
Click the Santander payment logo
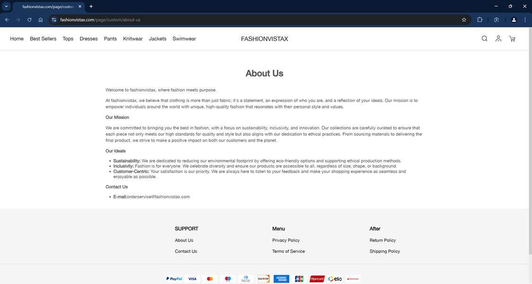tap(353, 279)
